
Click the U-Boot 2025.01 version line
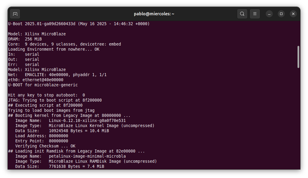point(78,24)
